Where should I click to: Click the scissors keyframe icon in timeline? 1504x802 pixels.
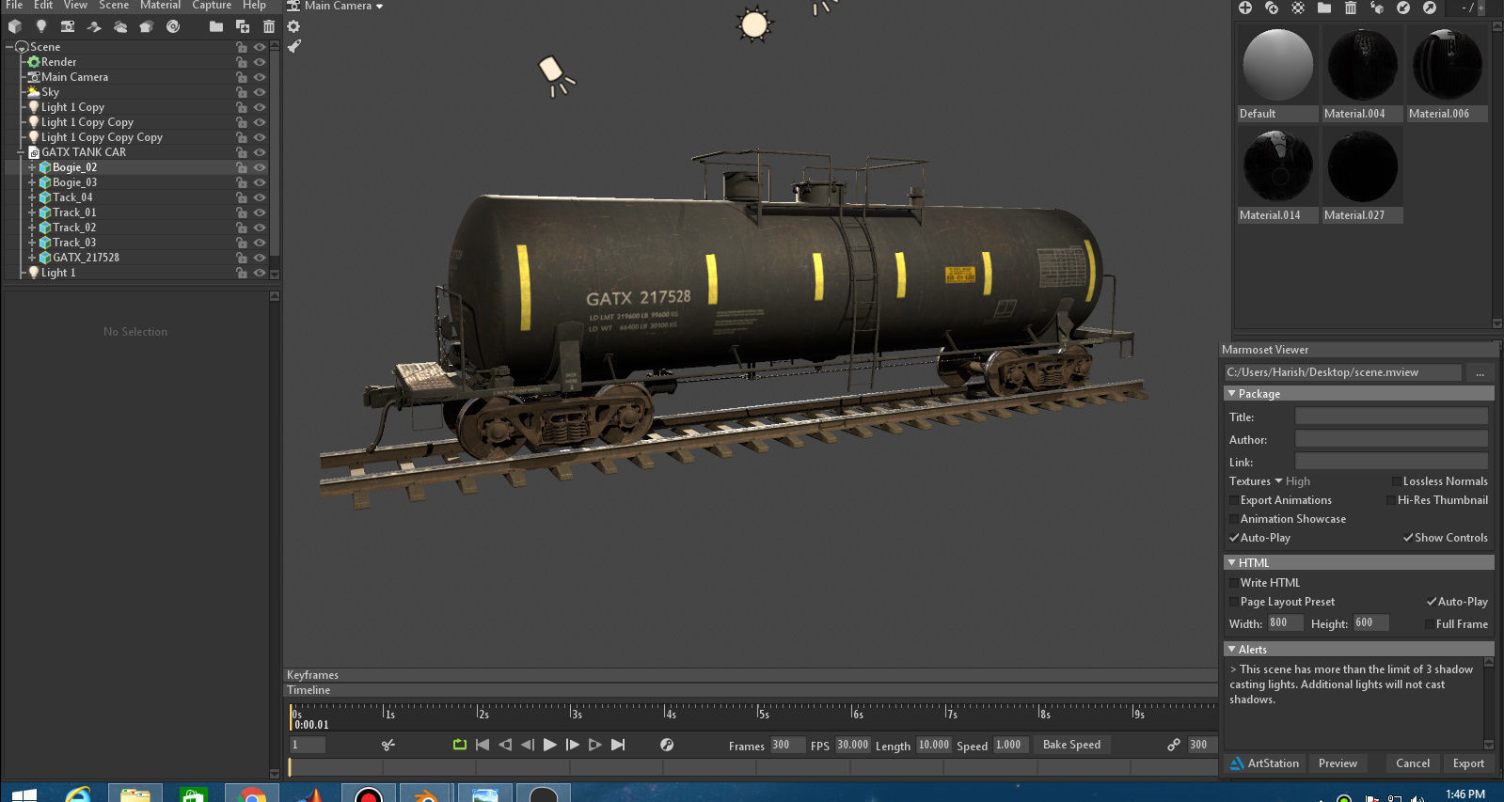(x=388, y=745)
